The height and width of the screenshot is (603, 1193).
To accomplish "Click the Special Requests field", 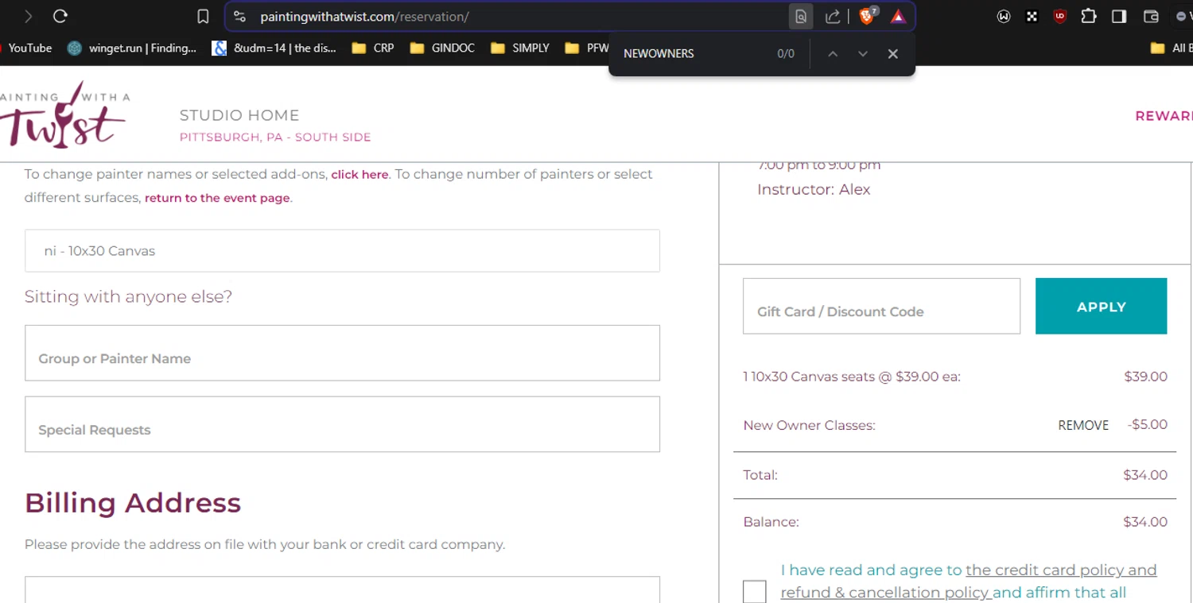I will pyautogui.click(x=342, y=424).
